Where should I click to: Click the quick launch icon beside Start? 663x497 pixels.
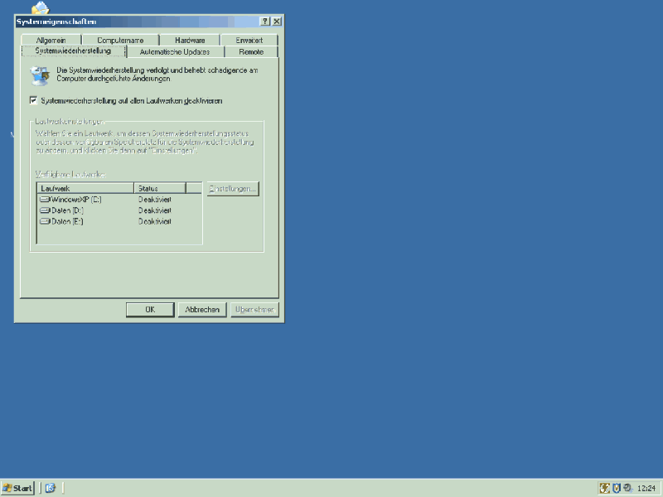click(51, 489)
